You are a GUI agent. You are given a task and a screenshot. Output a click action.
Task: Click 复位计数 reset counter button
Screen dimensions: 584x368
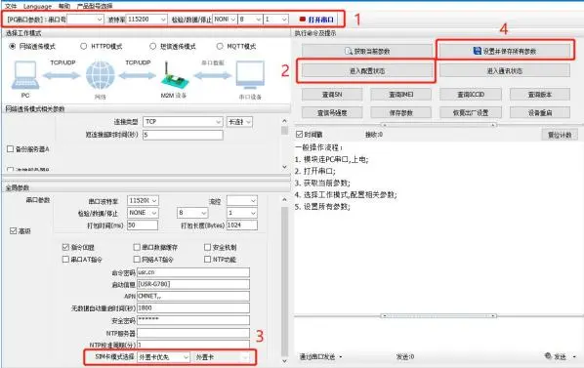tap(560, 135)
